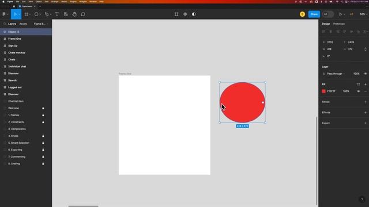The height and width of the screenshot is (207, 369).
Task: Switch to the Design tab
Action: [326, 24]
